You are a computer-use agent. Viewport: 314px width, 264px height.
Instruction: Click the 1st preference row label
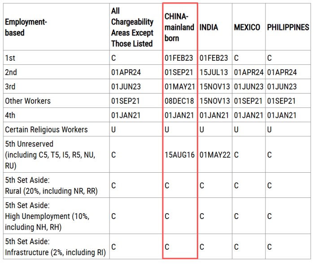(10, 58)
